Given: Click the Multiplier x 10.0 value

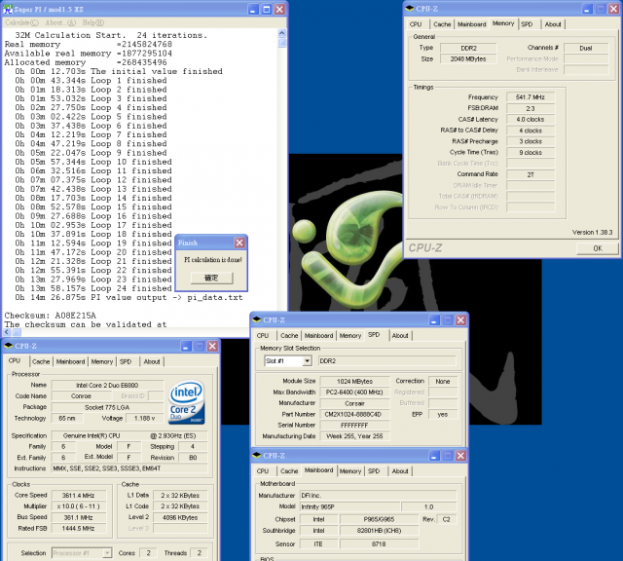Looking at the screenshot, I should click(78, 506).
